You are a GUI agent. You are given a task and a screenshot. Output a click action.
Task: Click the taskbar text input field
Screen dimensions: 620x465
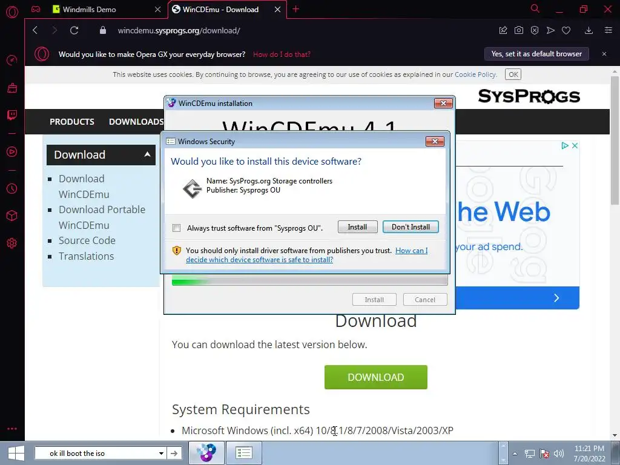[97, 453]
